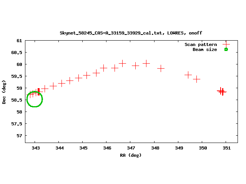The height and width of the screenshot is (184, 246).
Task: Click the y-axis tick label 57.5
Action: pos(17,124)
